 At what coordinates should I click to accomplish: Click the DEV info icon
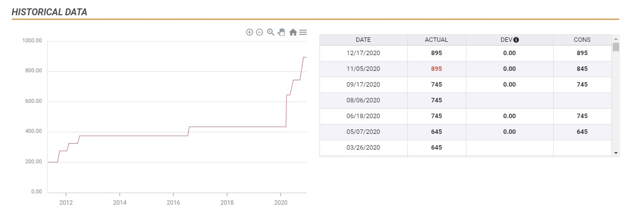pyautogui.click(x=516, y=40)
